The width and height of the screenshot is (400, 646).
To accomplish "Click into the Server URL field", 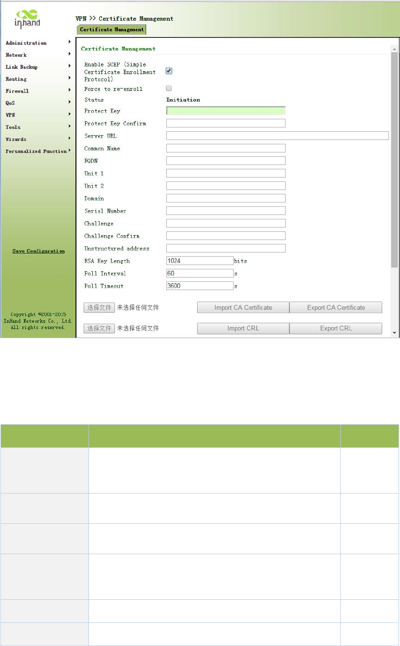I will tap(277, 136).
